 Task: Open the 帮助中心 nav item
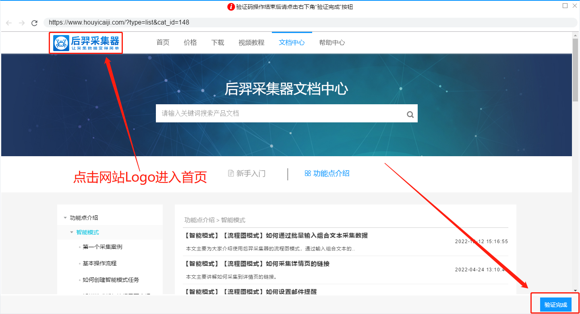[332, 42]
